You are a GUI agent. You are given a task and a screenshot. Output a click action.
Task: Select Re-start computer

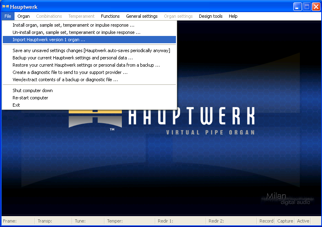(x=89, y=98)
